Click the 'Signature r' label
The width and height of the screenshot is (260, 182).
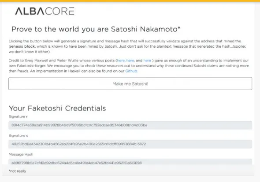click(x=18, y=117)
